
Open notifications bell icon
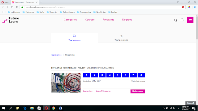[182, 20]
